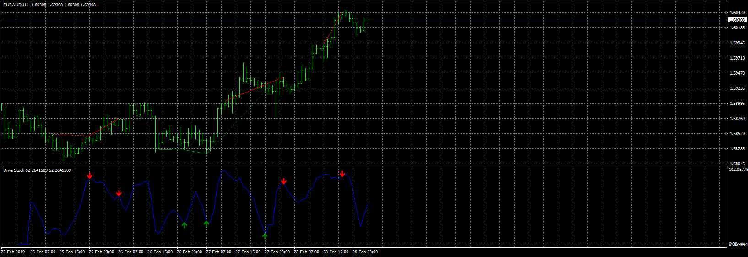
Task: Click the red down arrow near 25 Feb 23:00
Action: 90,176
